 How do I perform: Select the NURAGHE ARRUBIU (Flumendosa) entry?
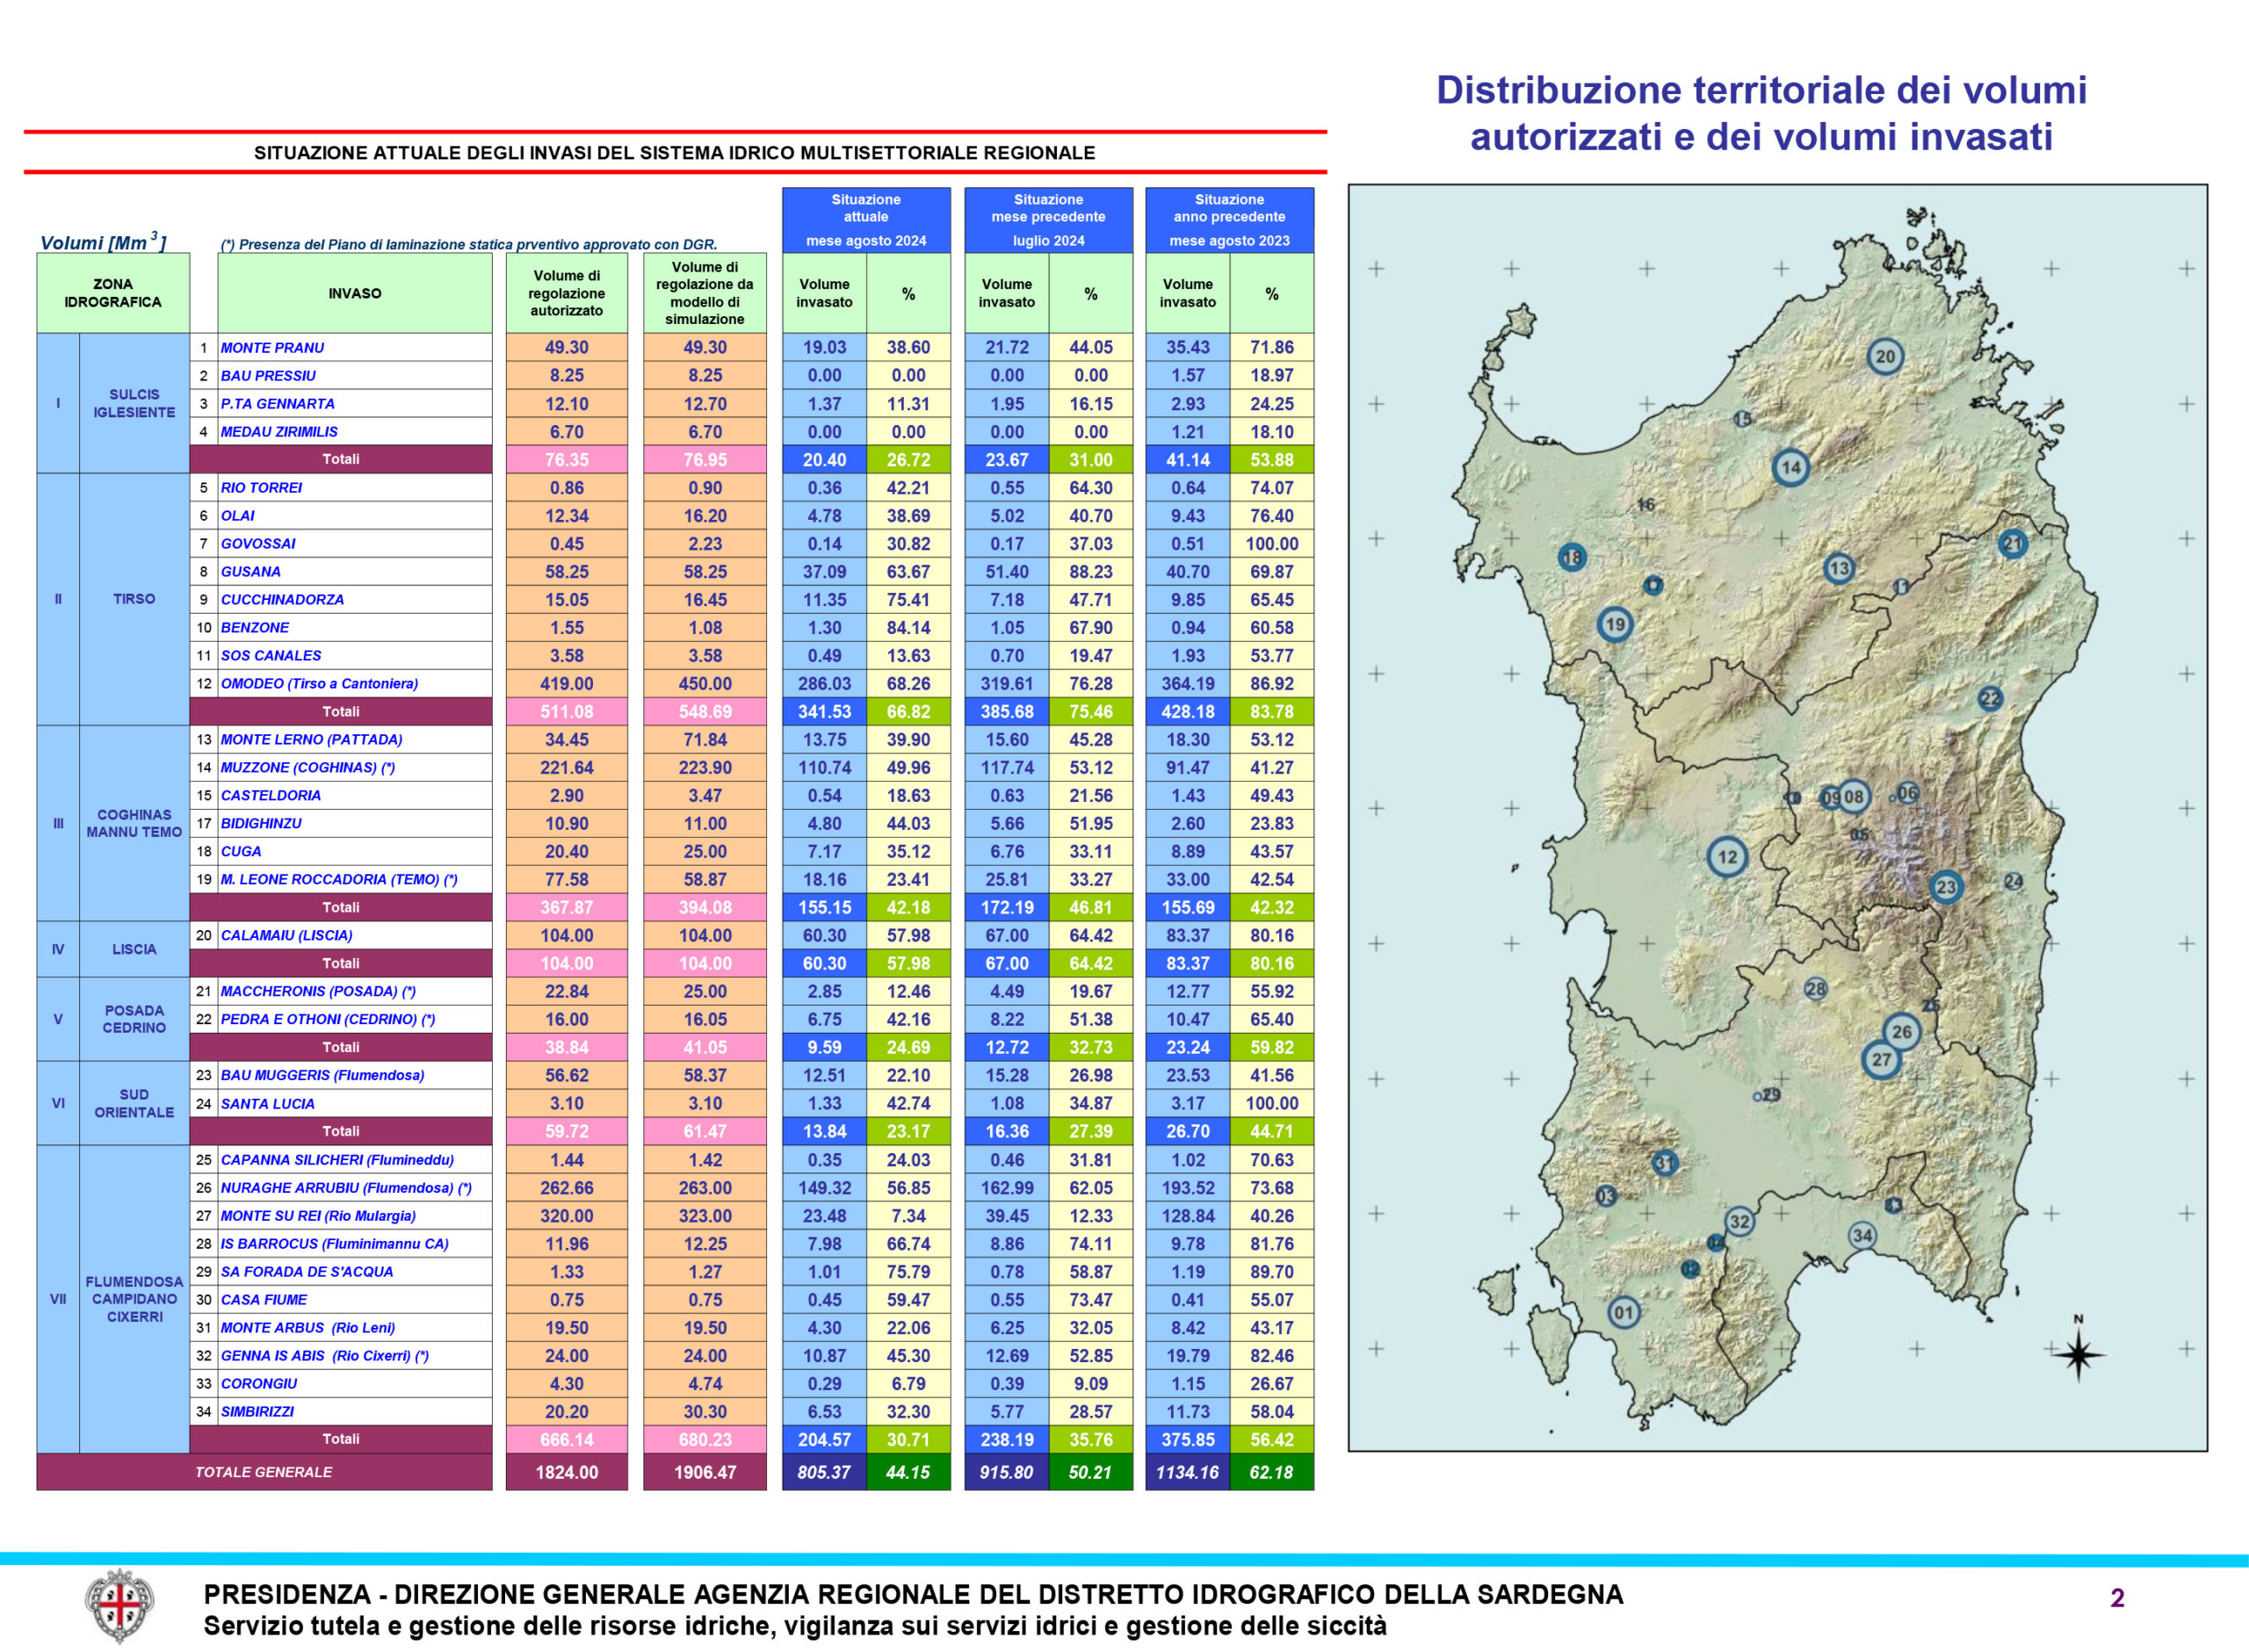click(x=345, y=1188)
